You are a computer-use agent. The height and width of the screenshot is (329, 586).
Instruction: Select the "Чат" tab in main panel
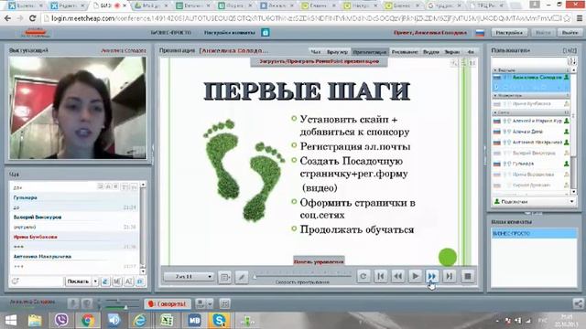pos(316,52)
